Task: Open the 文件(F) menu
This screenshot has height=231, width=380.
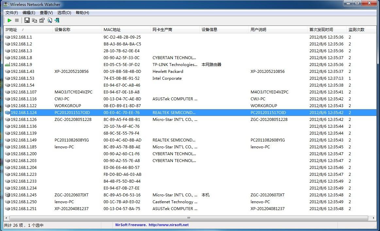Action: pos(12,13)
